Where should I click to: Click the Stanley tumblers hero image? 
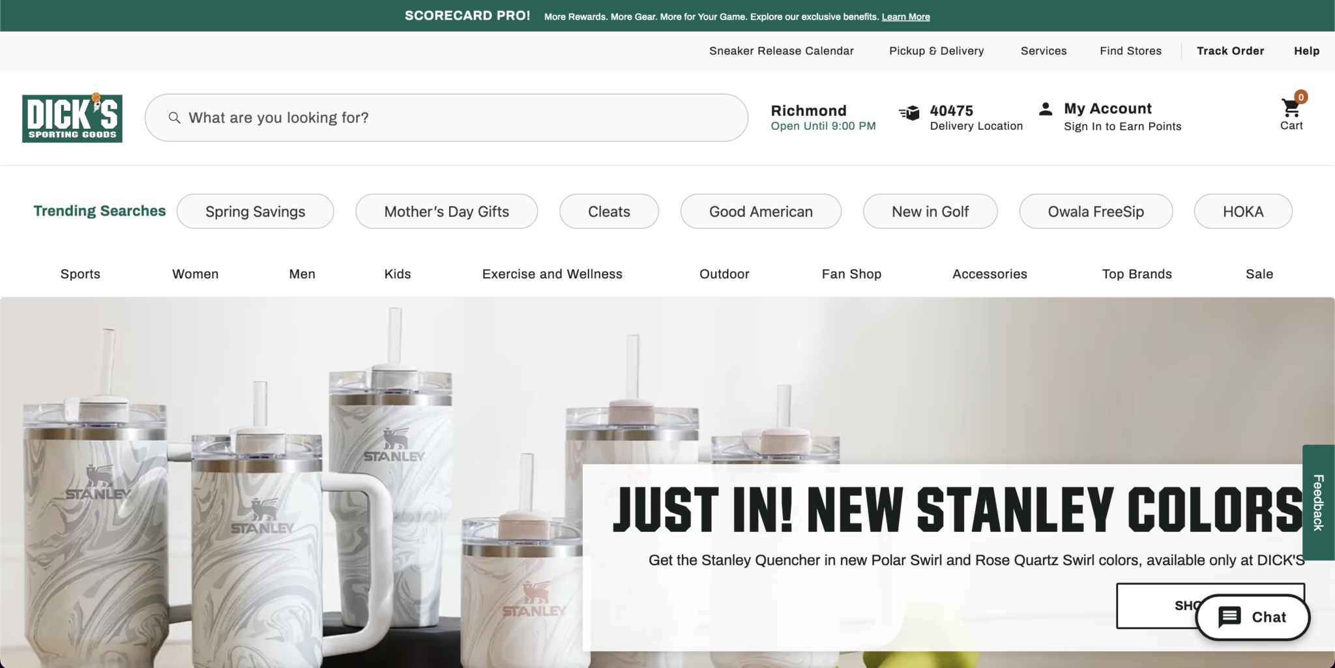tap(293, 482)
